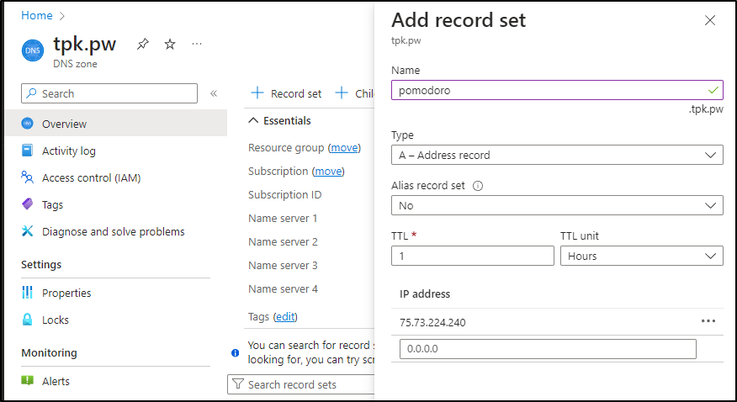Click the Access control (IAM) people icon
Screen dimensions: 737x402
click(x=27, y=177)
